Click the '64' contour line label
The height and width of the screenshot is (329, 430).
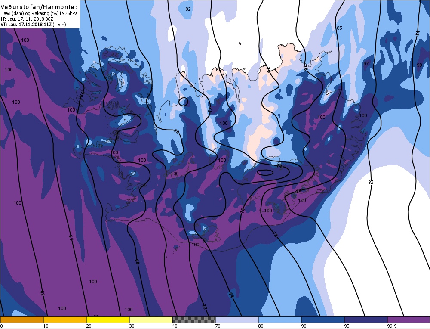tap(71, 238)
